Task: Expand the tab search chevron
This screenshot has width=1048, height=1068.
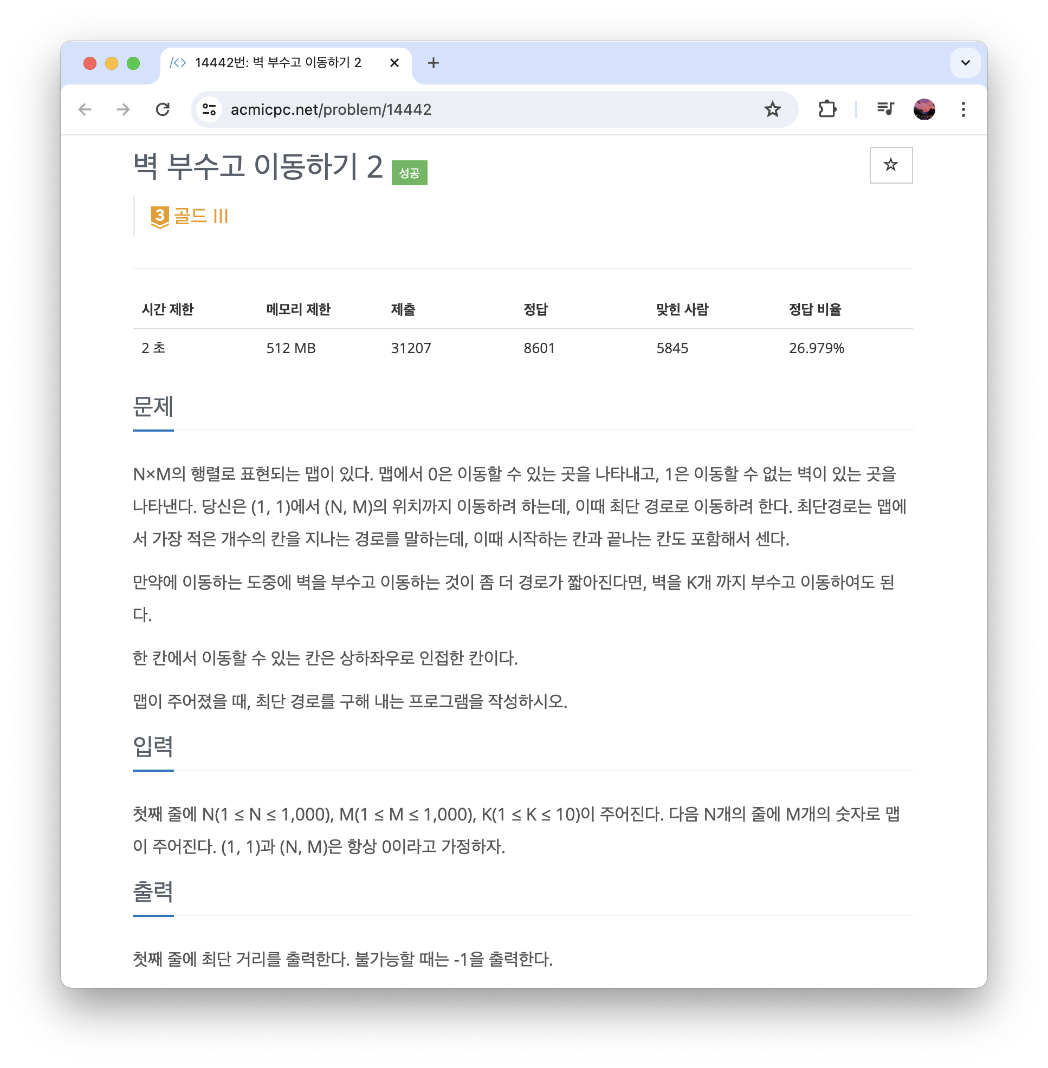Action: 966,63
